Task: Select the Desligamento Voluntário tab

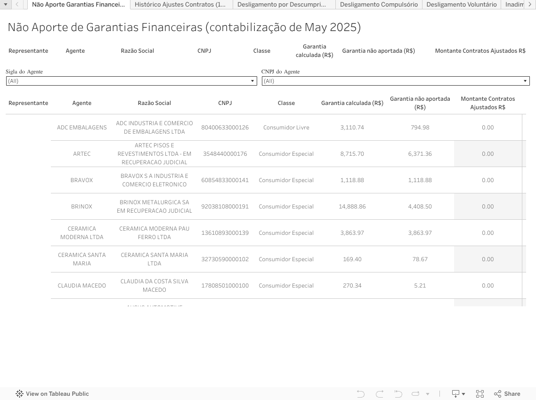Action: (462, 4)
